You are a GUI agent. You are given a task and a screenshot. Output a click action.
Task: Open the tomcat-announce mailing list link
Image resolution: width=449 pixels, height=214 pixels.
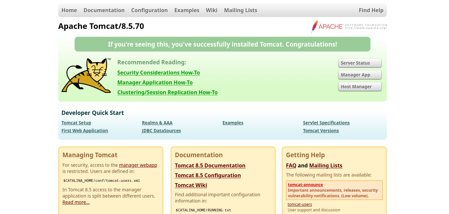pyautogui.click(x=305, y=185)
